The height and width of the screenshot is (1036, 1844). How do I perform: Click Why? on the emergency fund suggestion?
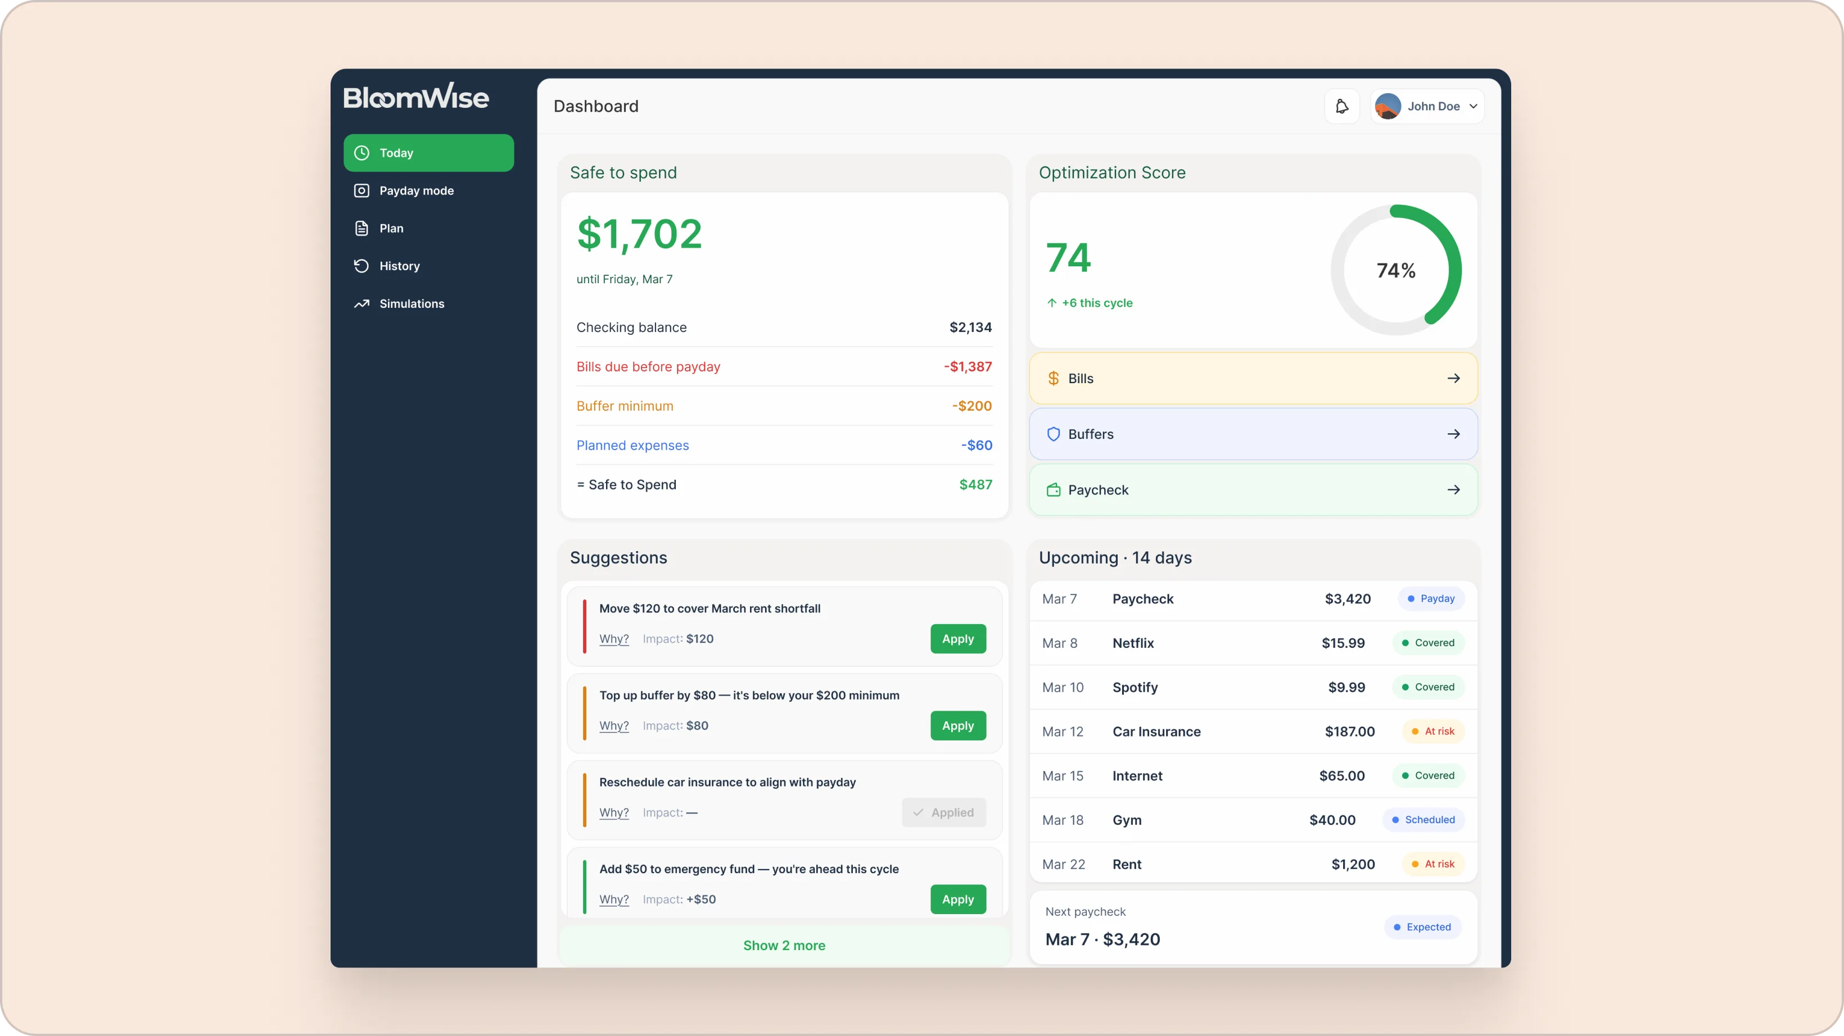tap(613, 899)
